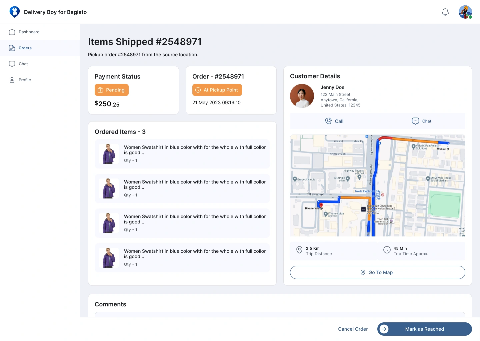Click the Customer Details heading
480x341 pixels.
point(315,76)
